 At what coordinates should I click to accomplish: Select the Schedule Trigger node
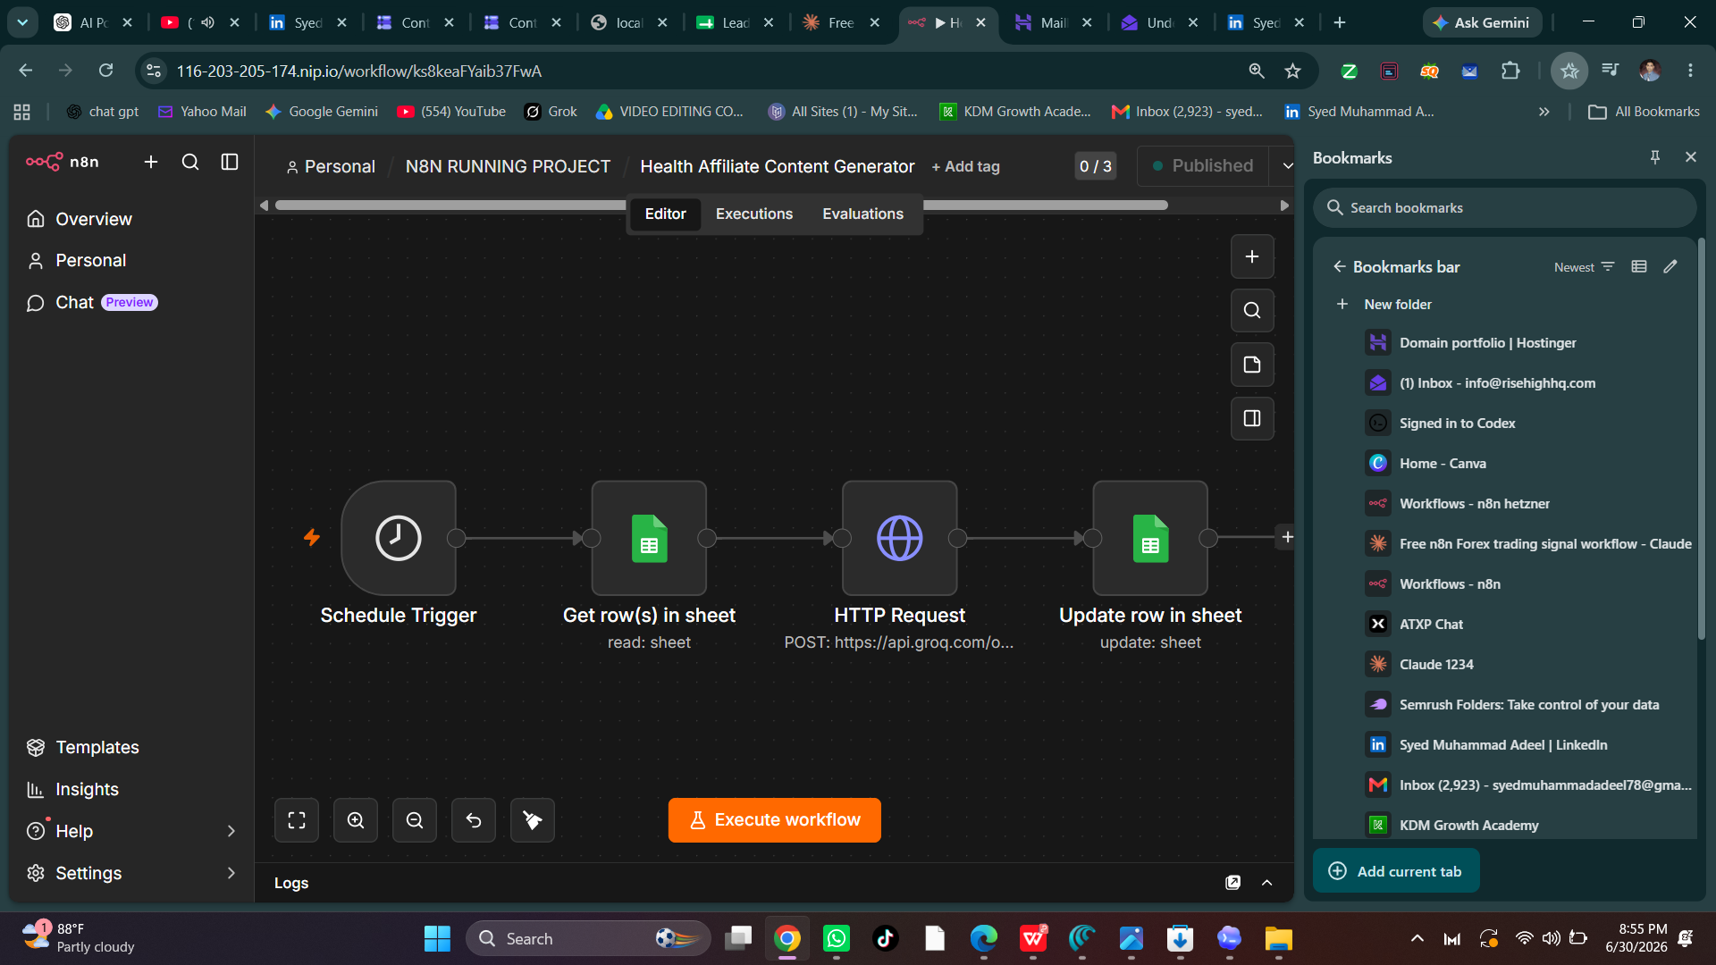coord(399,538)
